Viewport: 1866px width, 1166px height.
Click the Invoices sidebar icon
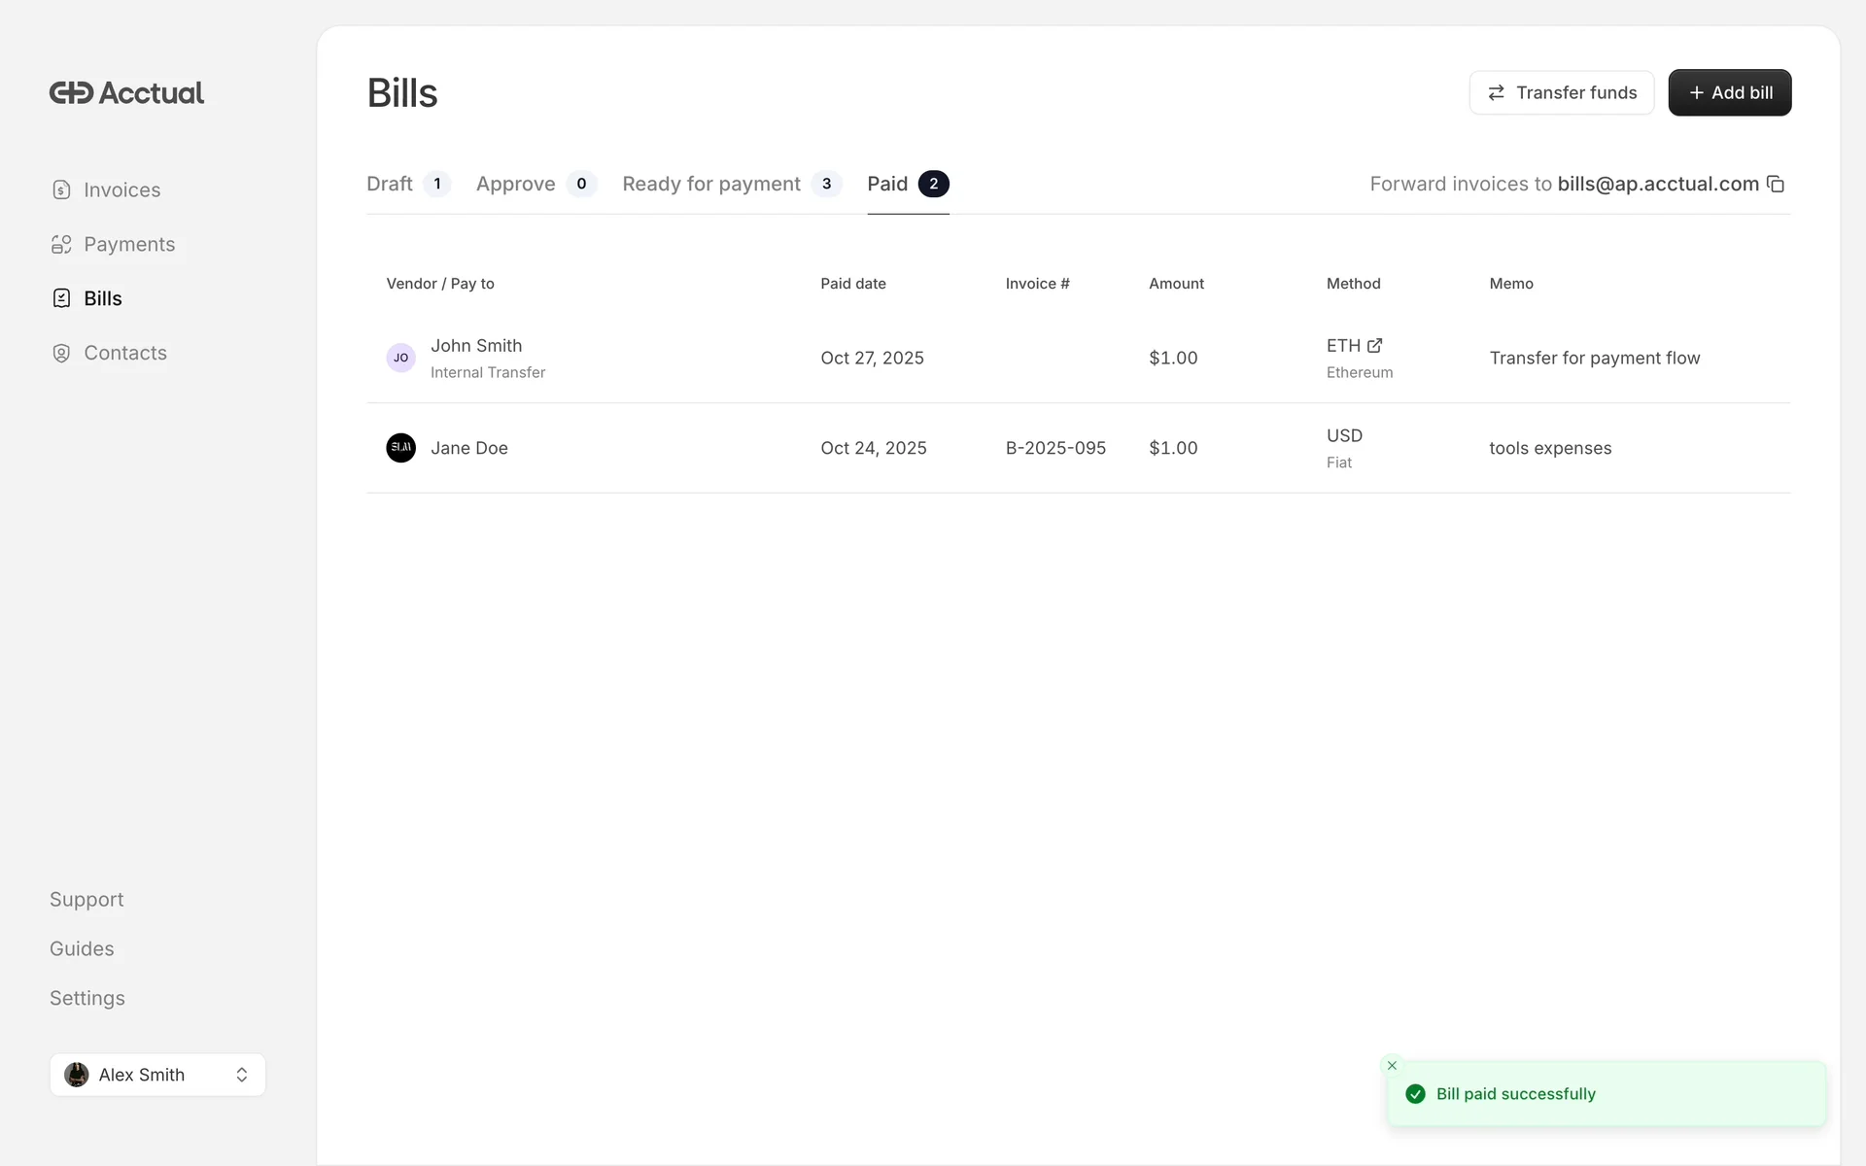(x=61, y=190)
